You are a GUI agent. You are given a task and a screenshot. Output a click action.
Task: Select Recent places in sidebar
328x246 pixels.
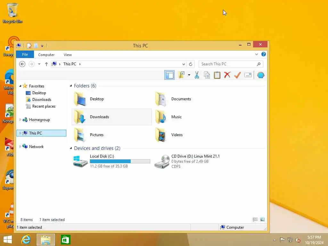pos(44,106)
